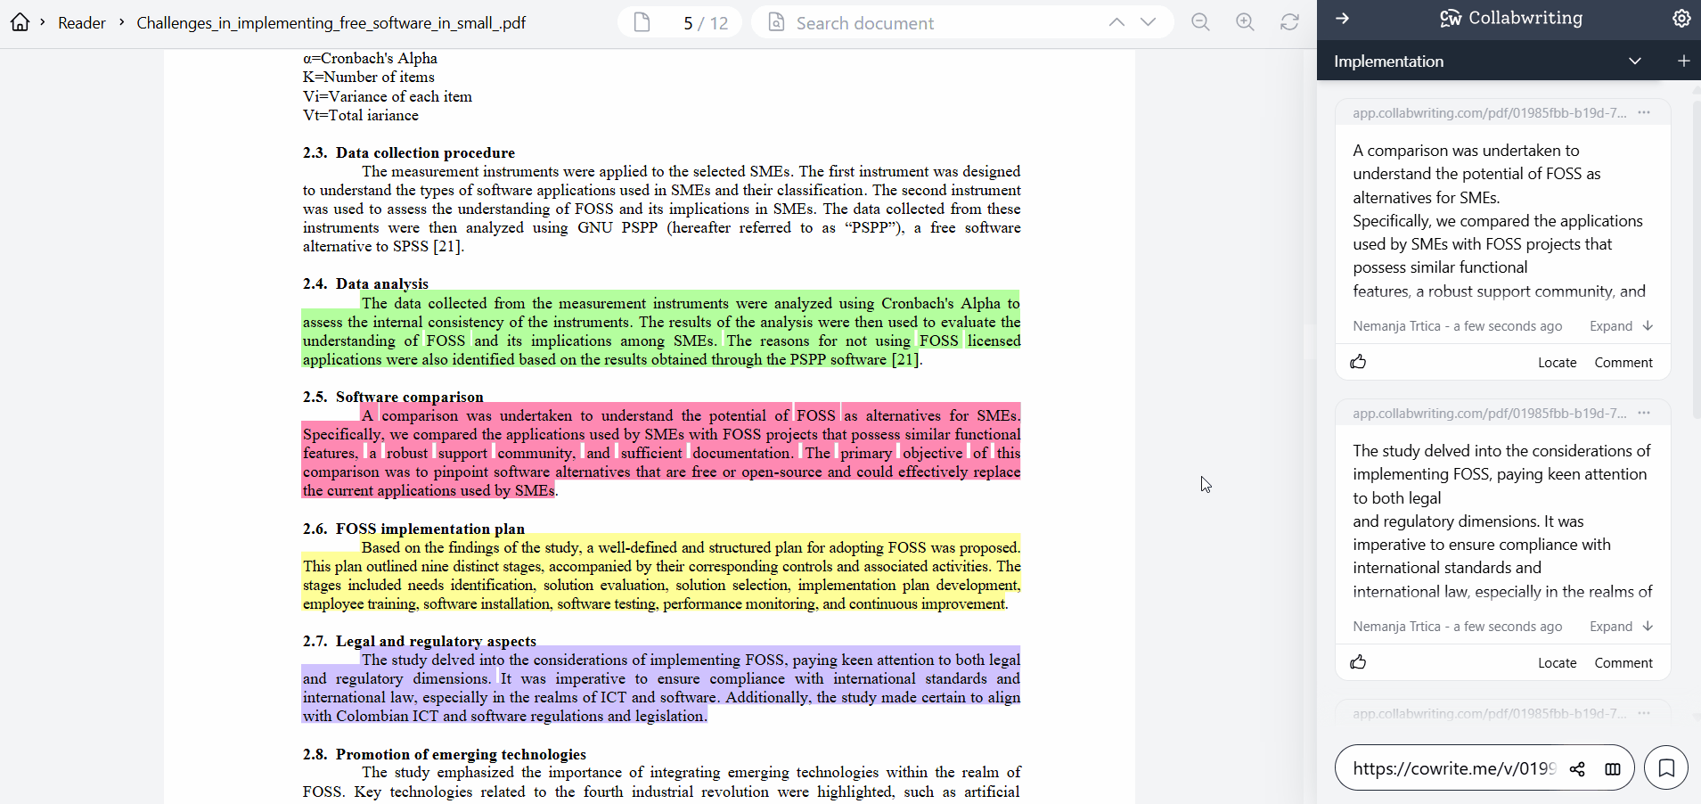The height and width of the screenshot is (804, 1701).
Task: Comment on 'The study delved' snippet
Action: (1623, 663)
